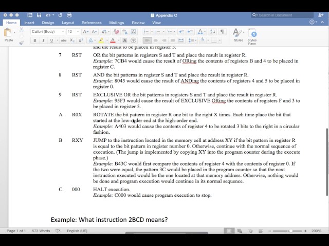
Task: Click the character shading A icon
Action: point(124,40)
